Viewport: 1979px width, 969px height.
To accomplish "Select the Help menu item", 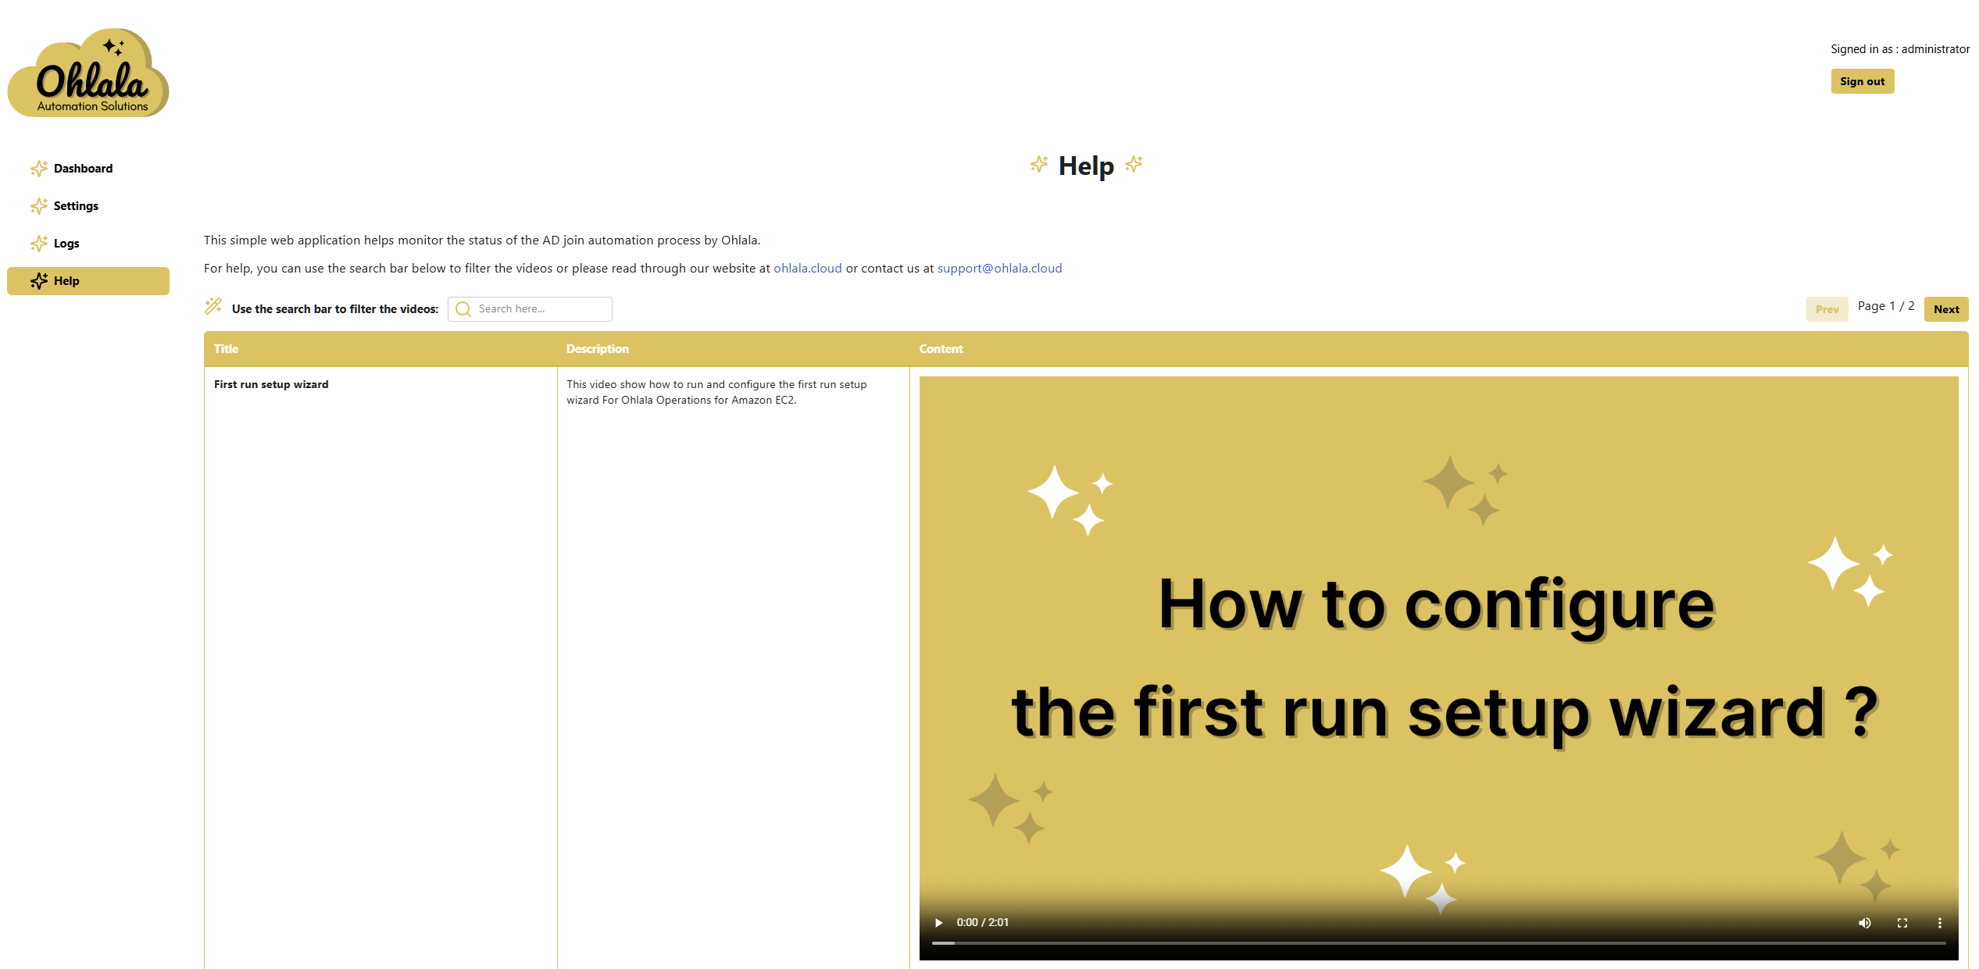I will (x=88, y=281).
